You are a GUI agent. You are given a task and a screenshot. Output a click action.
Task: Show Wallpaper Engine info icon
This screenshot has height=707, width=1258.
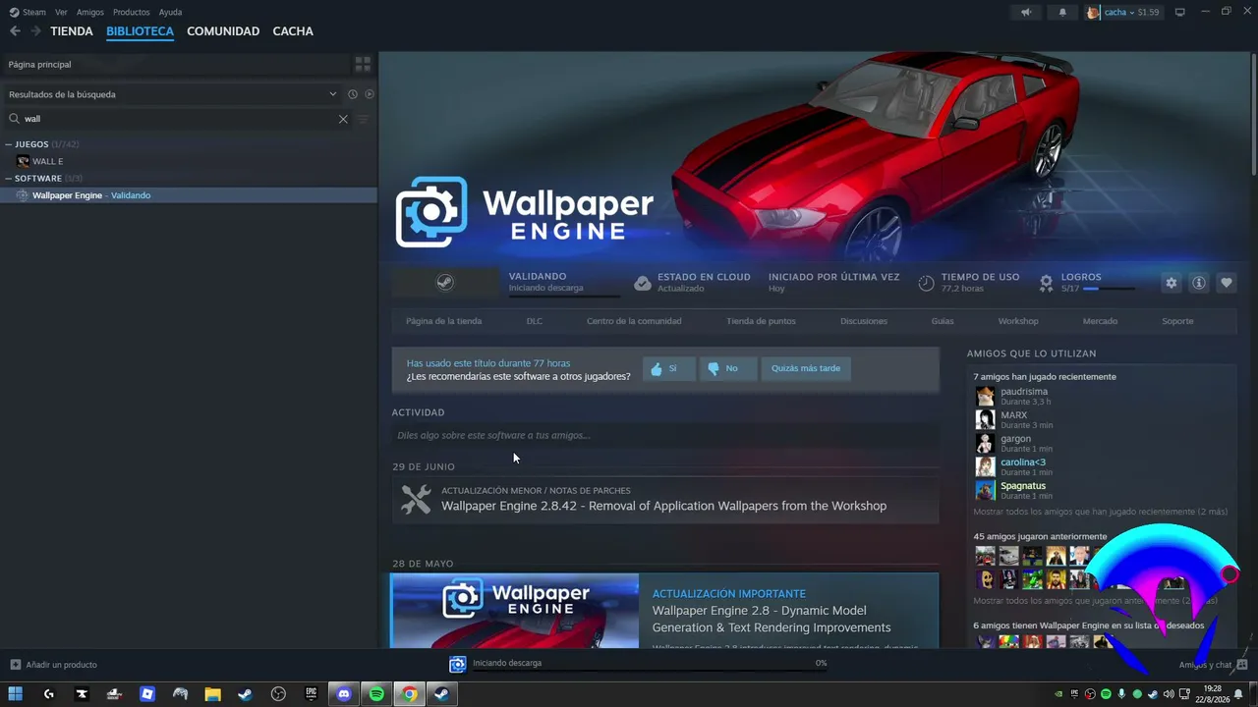pos(1199,283)
